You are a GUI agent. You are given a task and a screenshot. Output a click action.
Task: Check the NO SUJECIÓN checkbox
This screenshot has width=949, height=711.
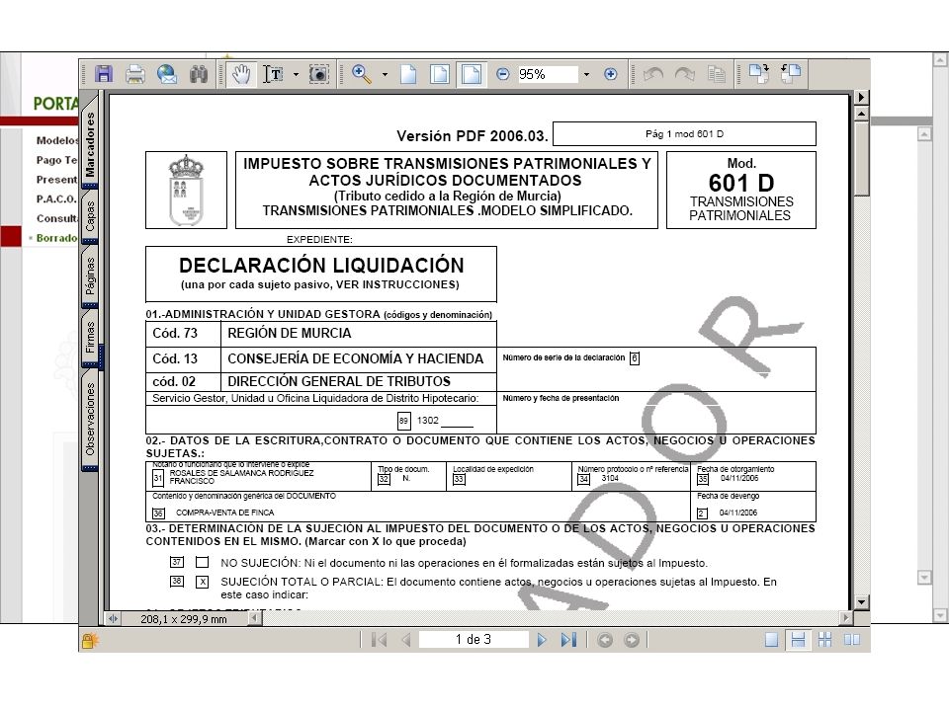pyautogui.click(x=202, y=562)
